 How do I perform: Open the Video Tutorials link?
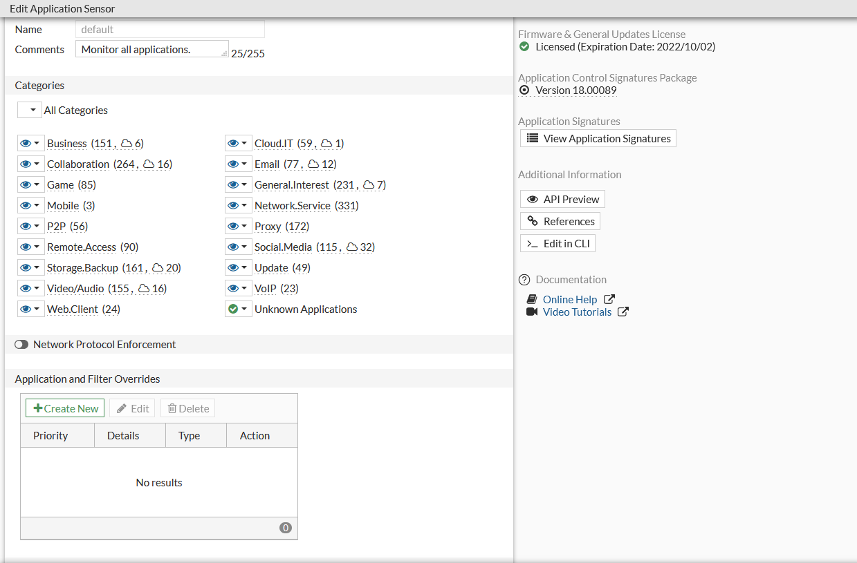[x=577, y=312]
